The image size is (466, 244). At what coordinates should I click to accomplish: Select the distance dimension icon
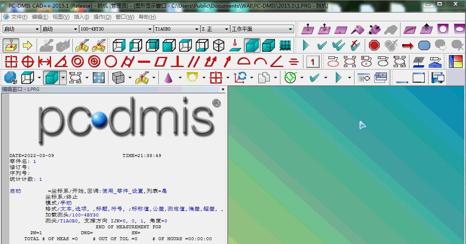point(44,62)
